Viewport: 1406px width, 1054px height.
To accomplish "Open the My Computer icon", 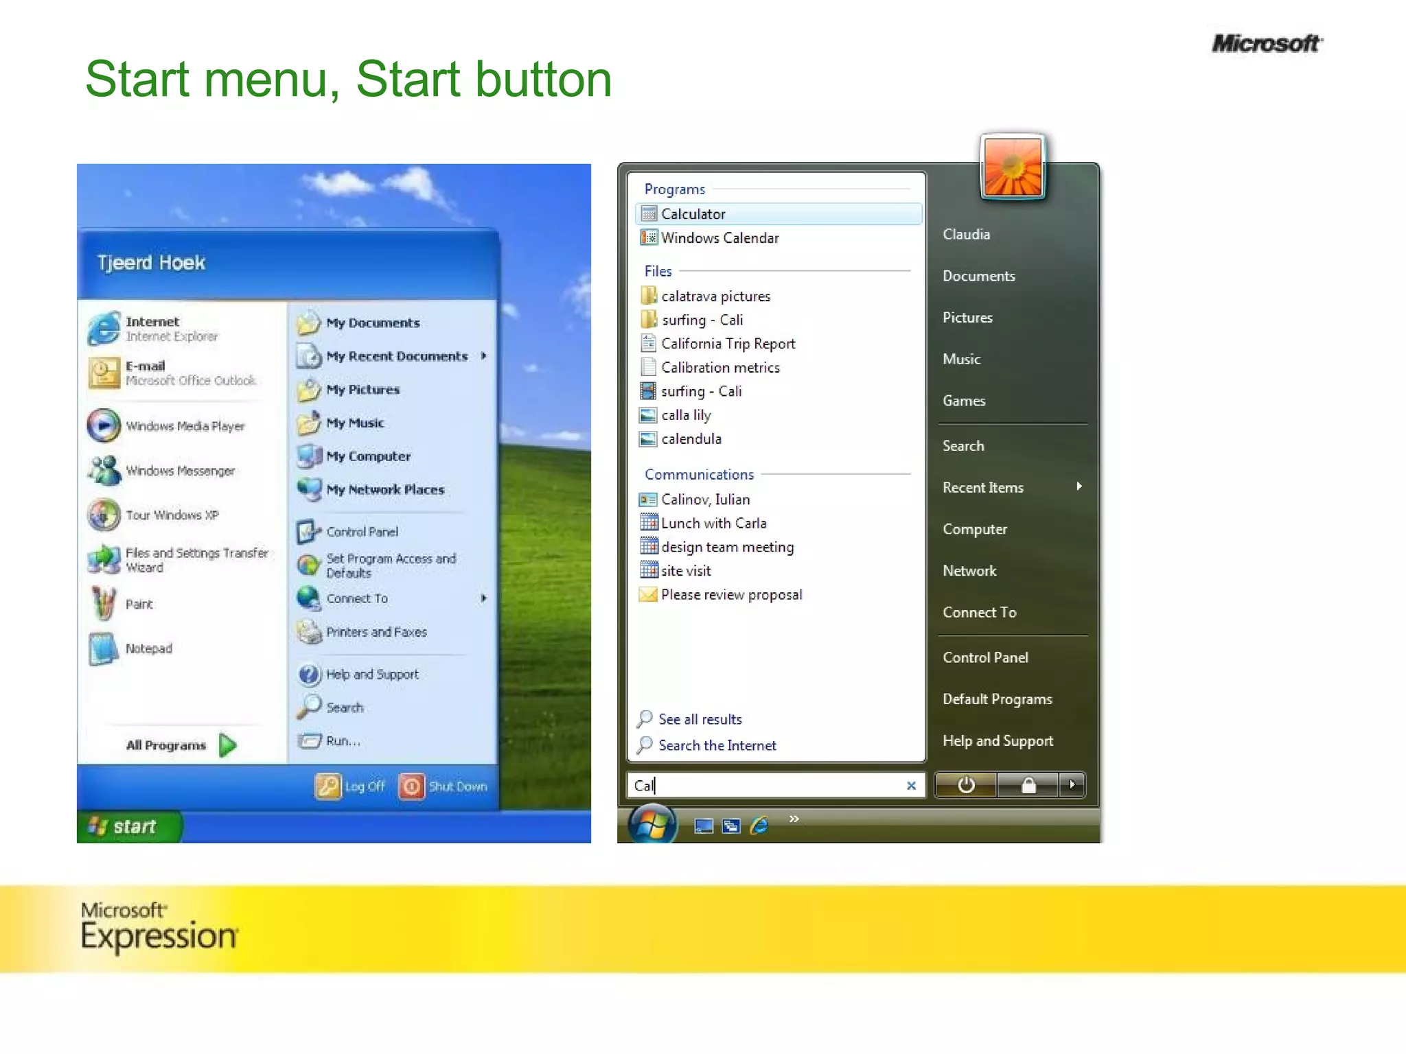I will (309, 456).
